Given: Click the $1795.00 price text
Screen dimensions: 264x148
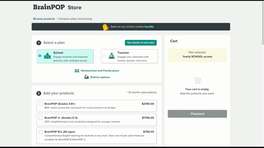Looking at the screenshot, I should click(148, 118).
